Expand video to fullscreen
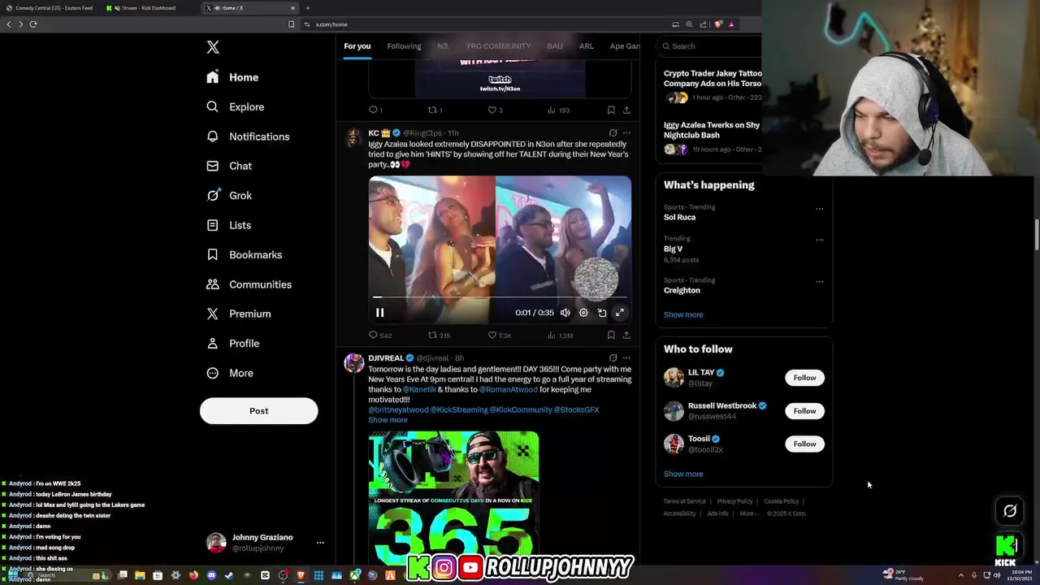The image size is (1040, 585). (619, 313)
